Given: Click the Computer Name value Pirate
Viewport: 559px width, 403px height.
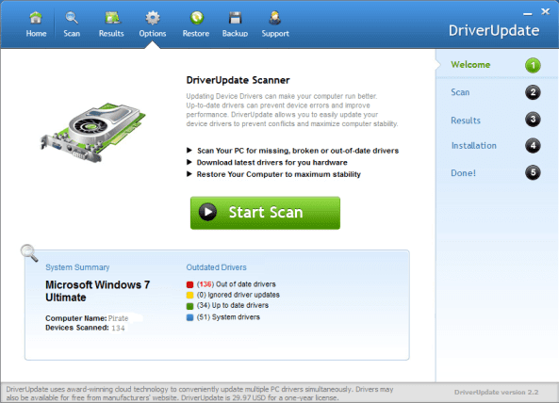Looking at the screenshot, I should [118, 318].
